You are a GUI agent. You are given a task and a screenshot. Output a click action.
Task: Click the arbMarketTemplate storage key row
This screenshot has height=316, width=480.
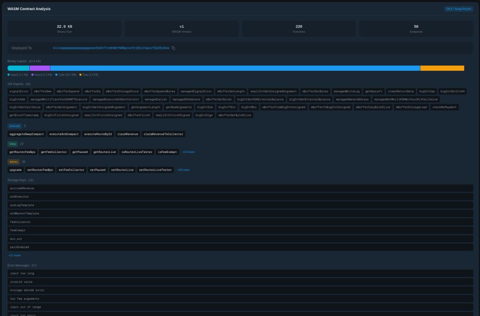tap(240, 214)
